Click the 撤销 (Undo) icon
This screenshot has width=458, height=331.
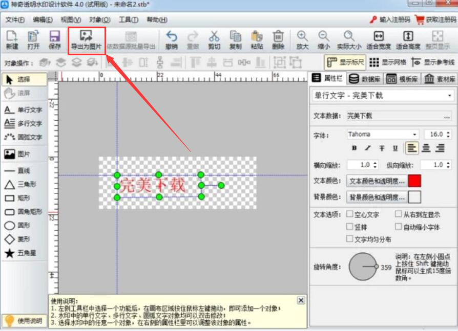pyautogui.click(x=172, y=40)
